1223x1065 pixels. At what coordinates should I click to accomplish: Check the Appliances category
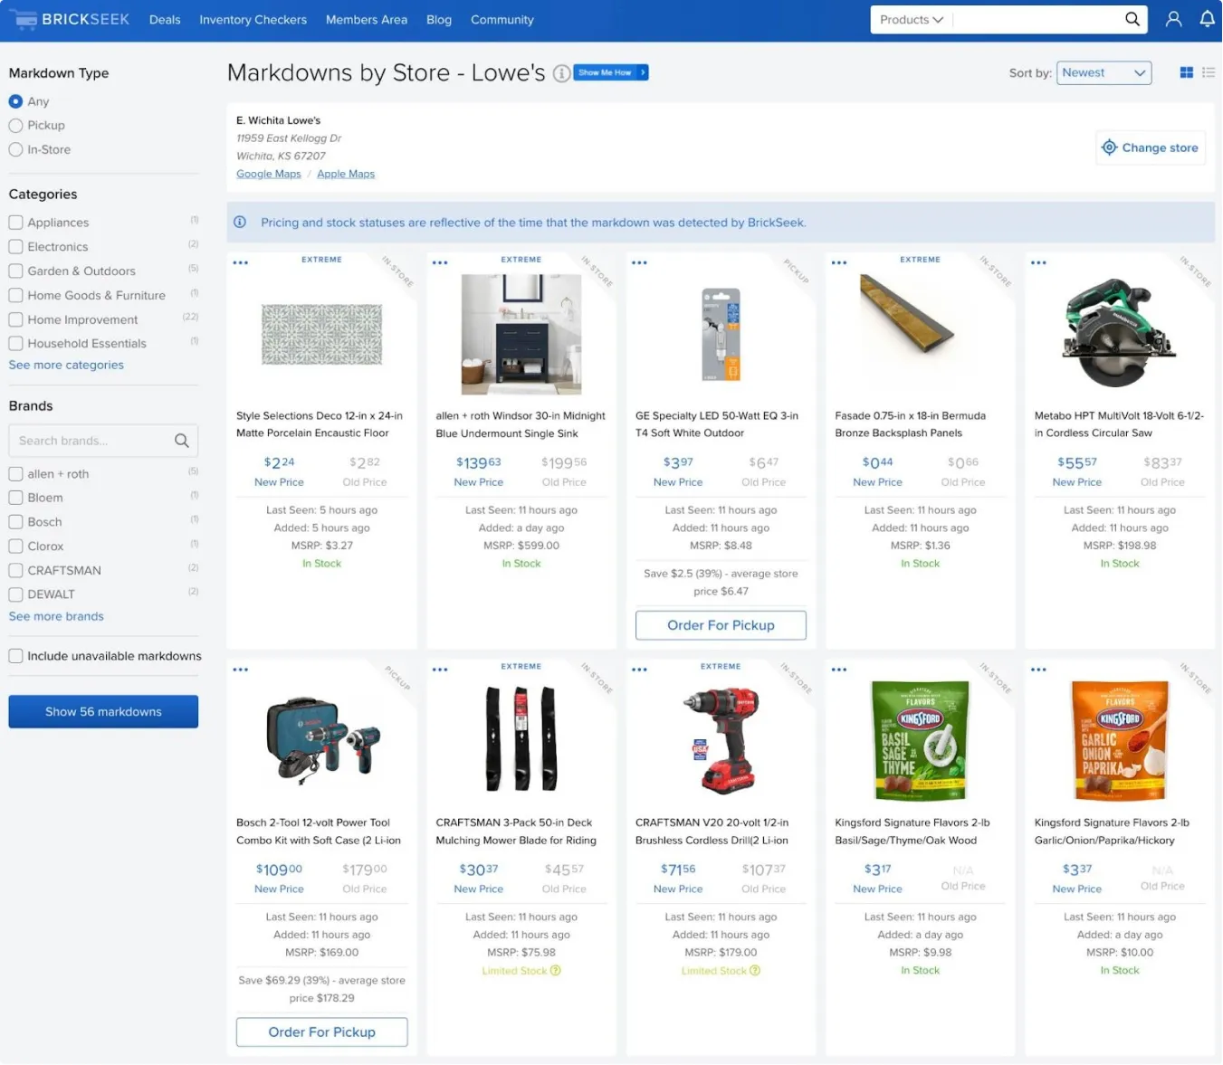click(15, 223)
